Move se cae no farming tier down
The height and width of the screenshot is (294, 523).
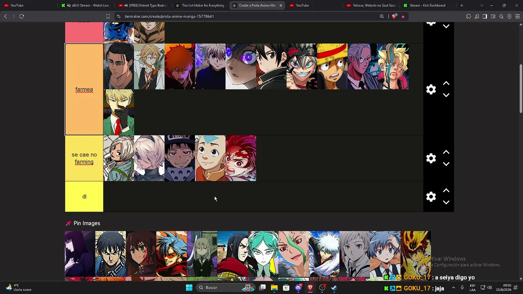click(446, 164)
